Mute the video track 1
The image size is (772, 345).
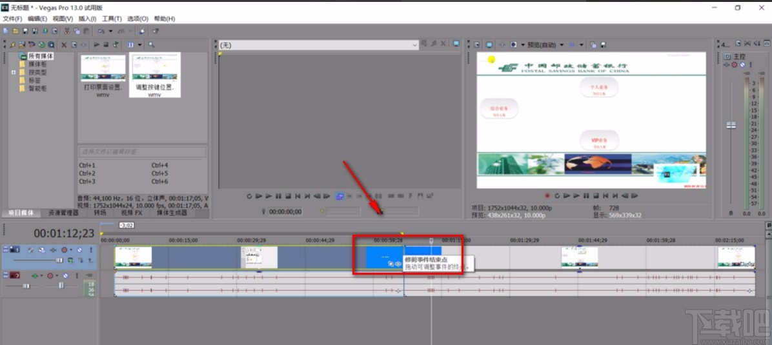click(81, 250)
